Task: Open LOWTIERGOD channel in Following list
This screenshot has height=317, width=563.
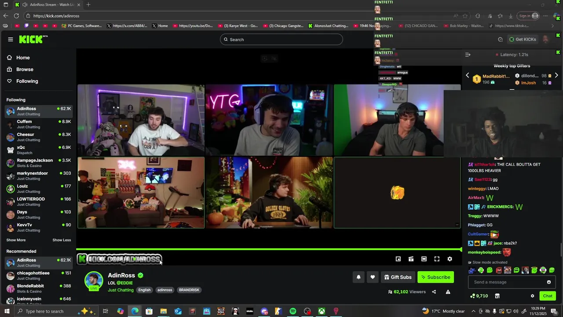Action: pyautogui.click(x=39, y=202)
